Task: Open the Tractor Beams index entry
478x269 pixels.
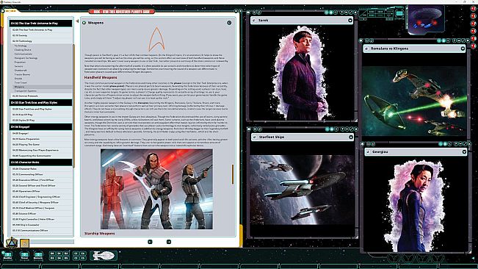Action: [x=22, y=74]
